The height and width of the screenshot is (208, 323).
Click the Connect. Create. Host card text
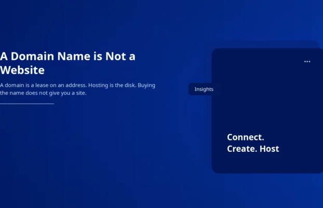(253, 143)
